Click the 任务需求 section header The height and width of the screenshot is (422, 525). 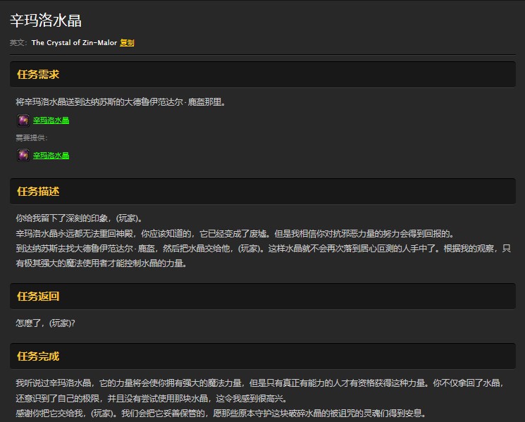[38, 75]
